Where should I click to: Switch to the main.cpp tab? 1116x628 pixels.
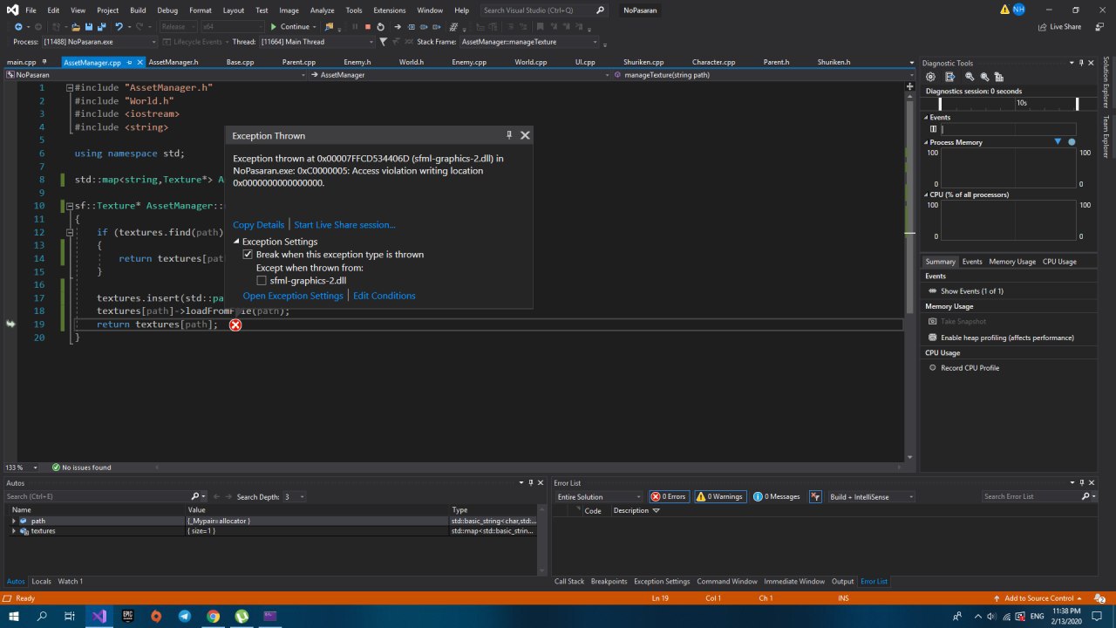tap(22, 62)
